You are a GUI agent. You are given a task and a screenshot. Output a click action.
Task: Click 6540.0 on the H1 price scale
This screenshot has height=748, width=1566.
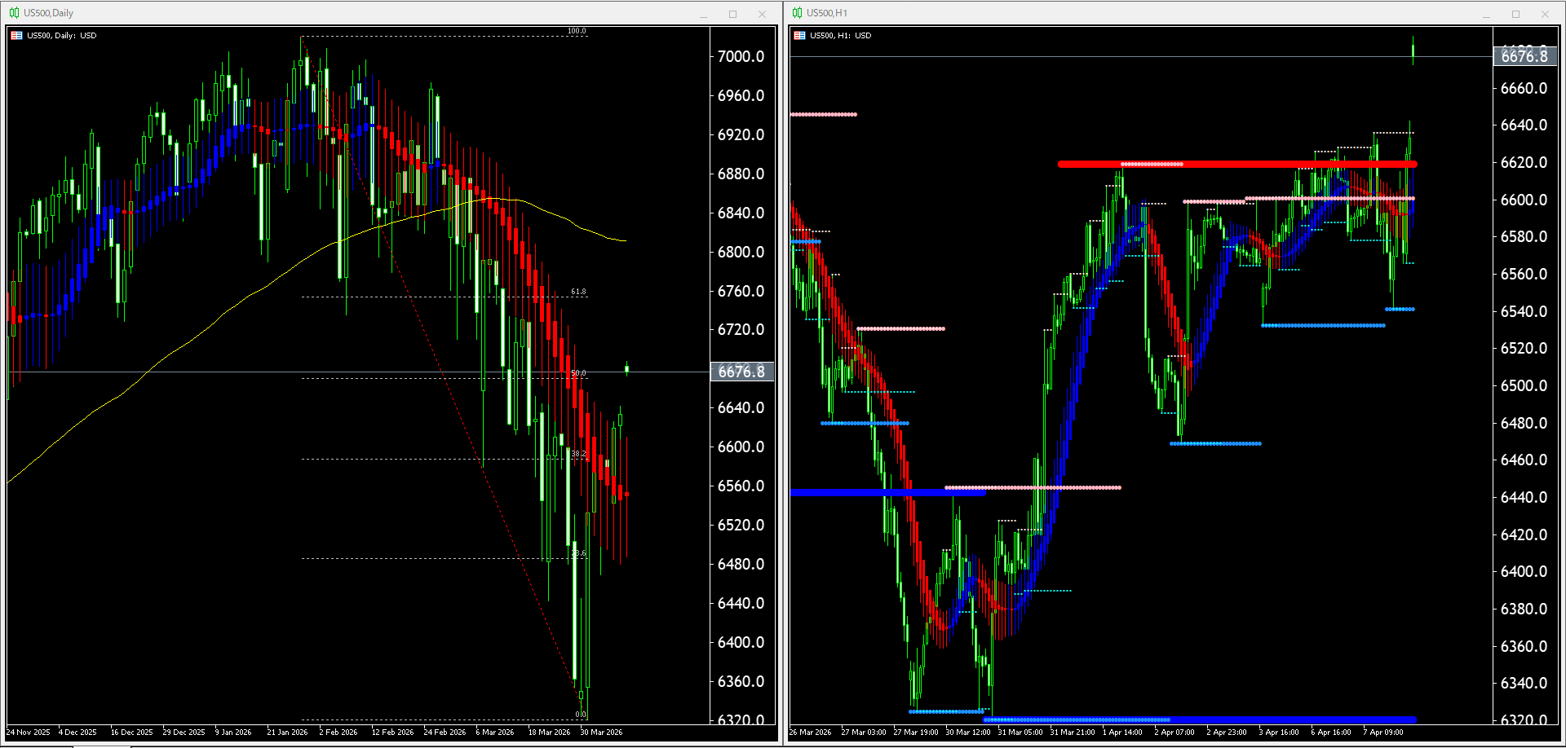click(1524, 311)
